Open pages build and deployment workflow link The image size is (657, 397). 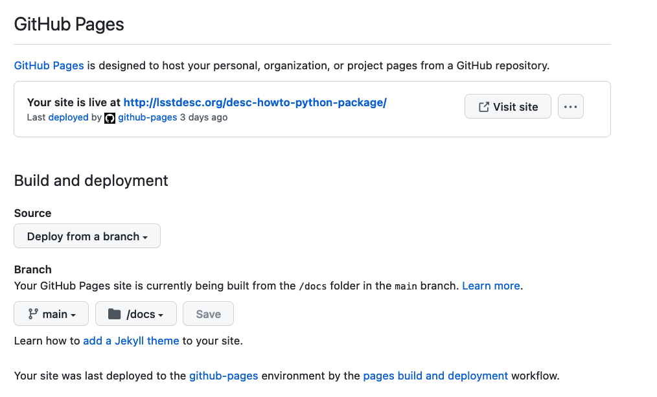point(435,376)
